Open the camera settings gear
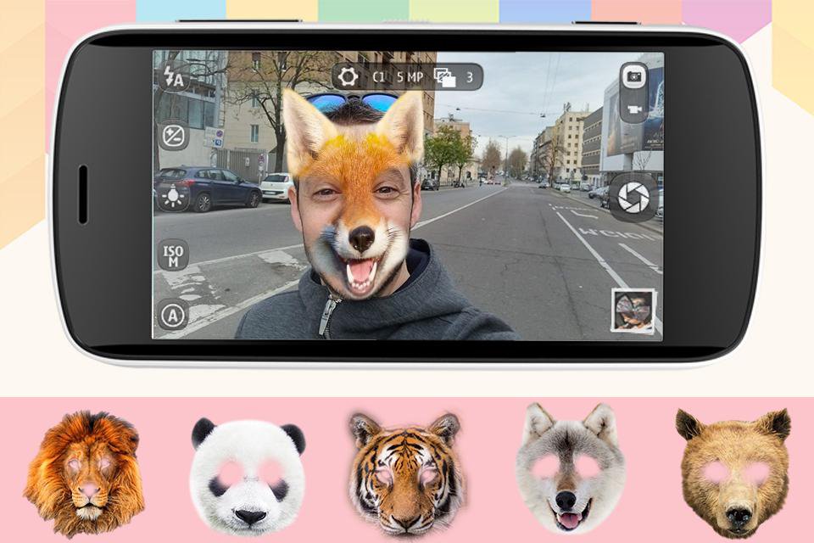The image size is (814, 543). (x=348, y=76)
